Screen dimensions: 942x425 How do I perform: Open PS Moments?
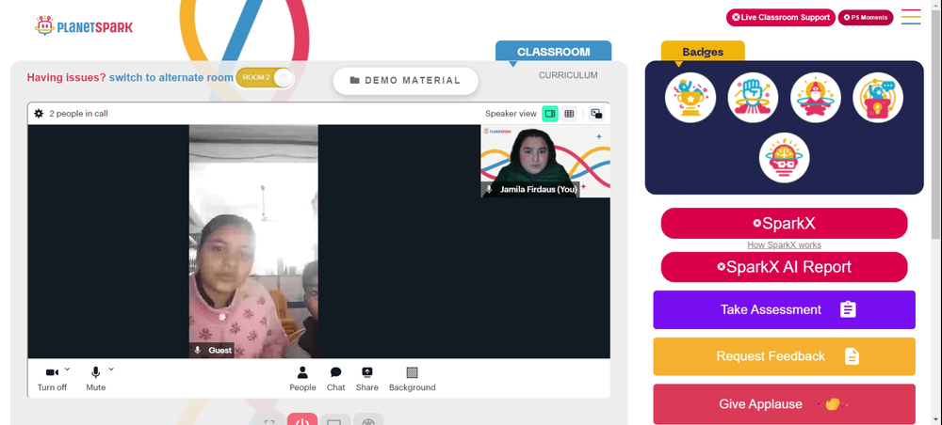point(866,17)
